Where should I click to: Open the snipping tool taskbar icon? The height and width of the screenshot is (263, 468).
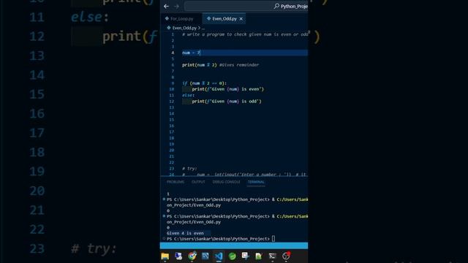coord(246,256)
